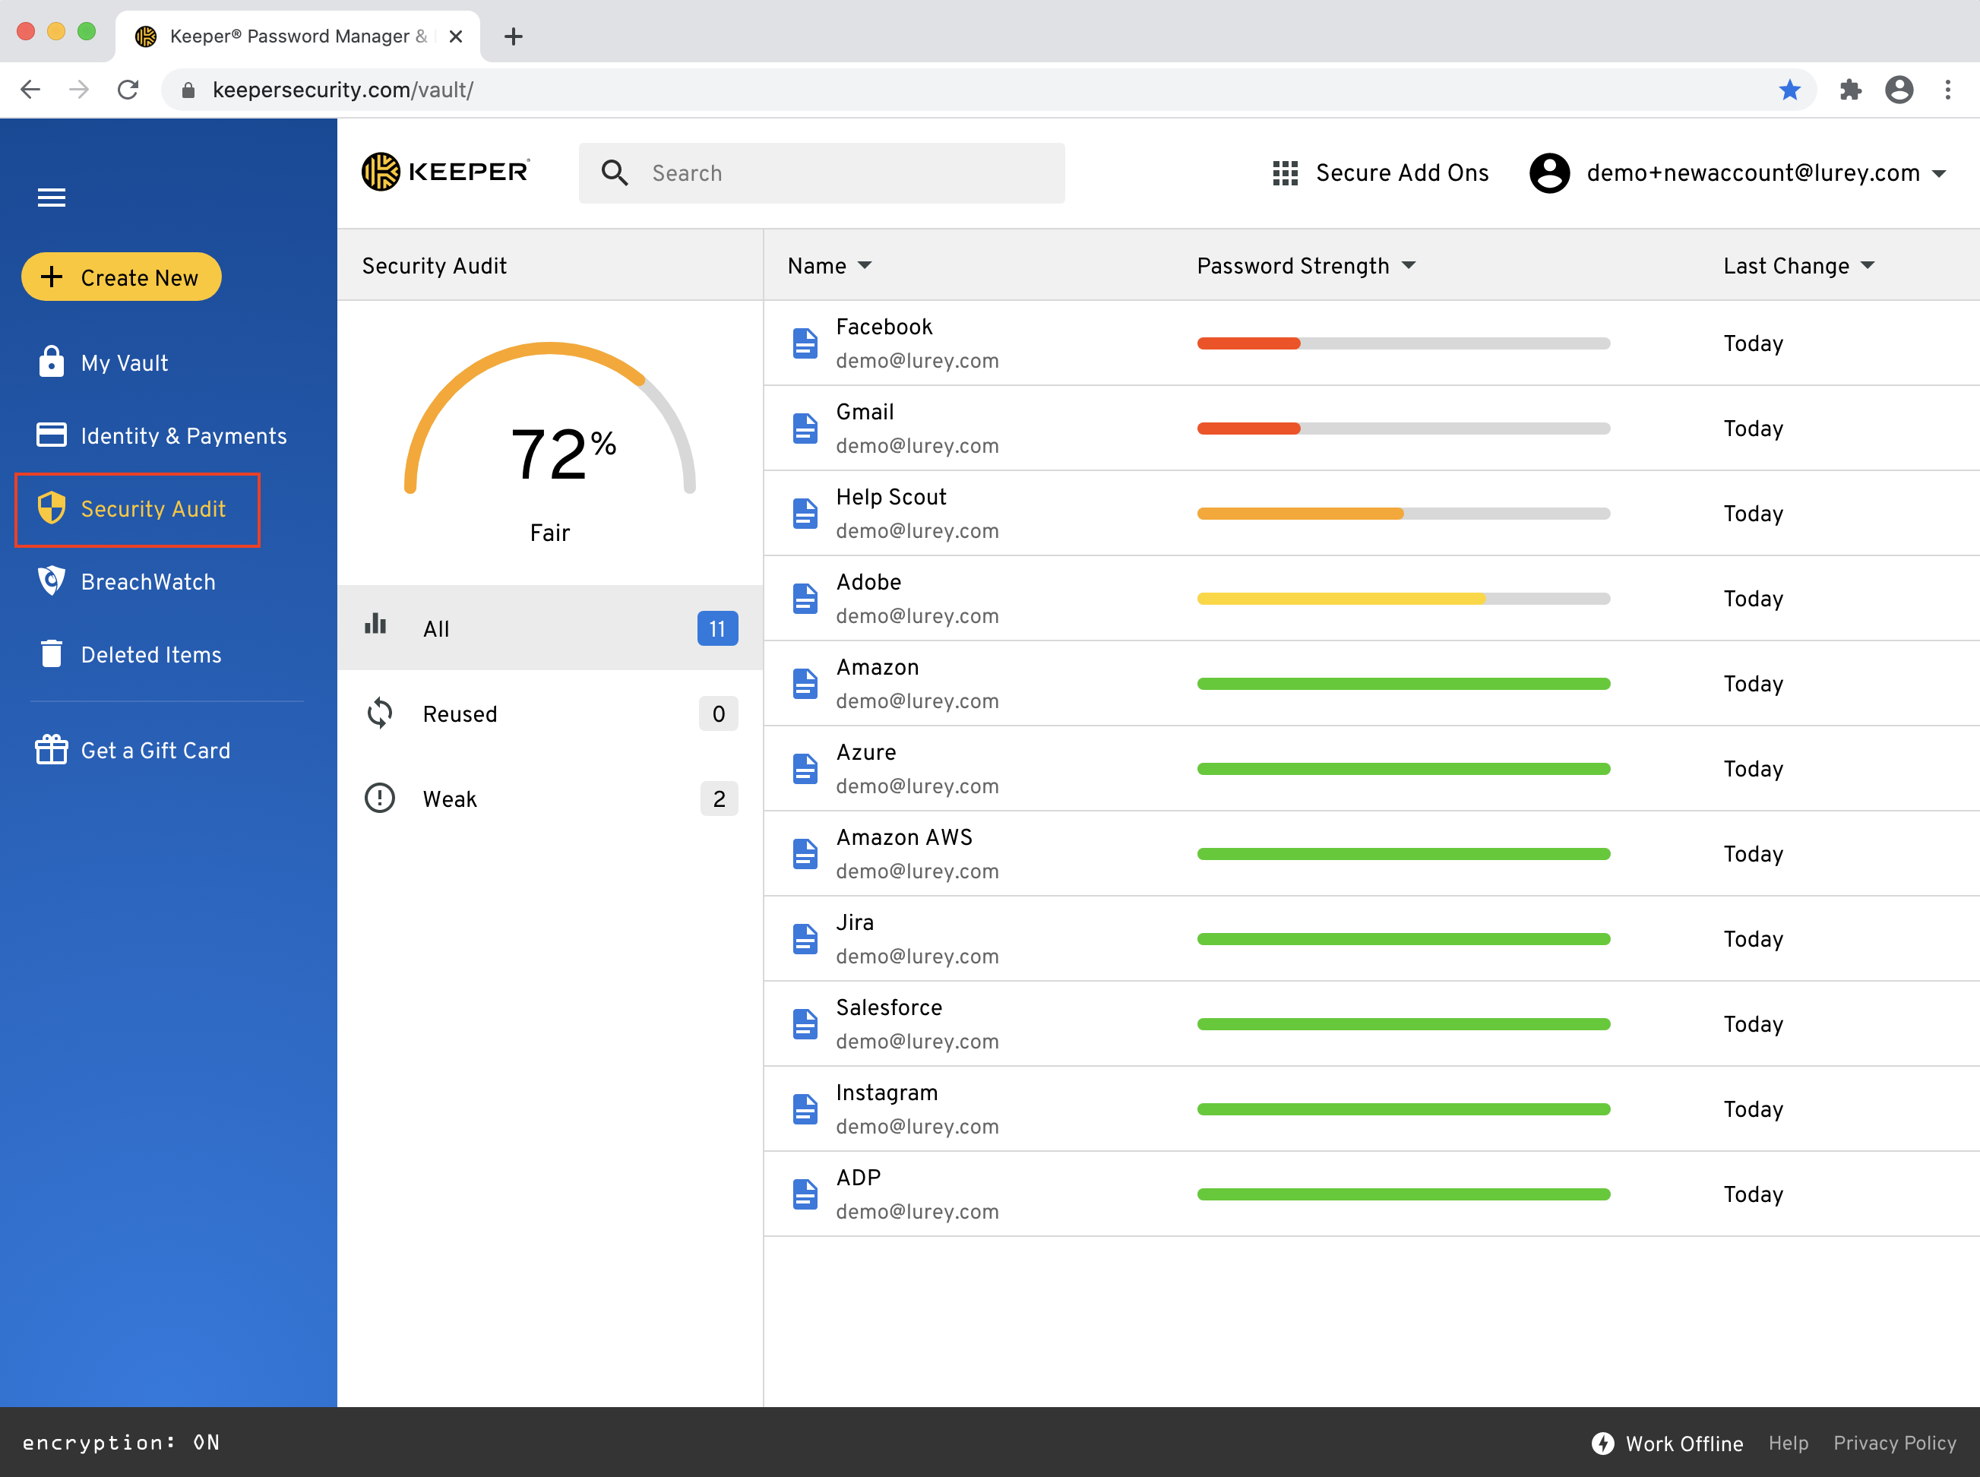Open the Salesforce record row

(1371, 1023)
